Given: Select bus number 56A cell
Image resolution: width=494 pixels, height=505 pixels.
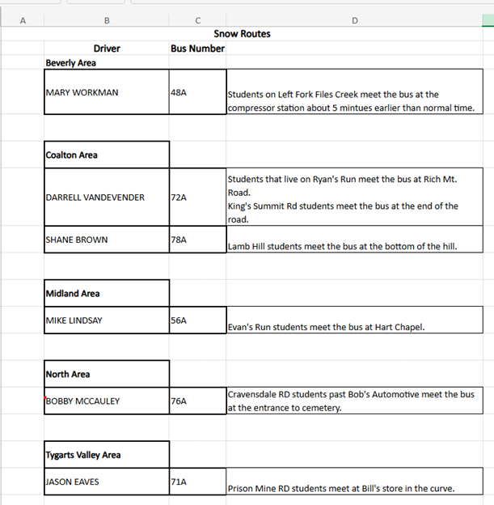Looking at the screenshot, I should click(197, 320).
